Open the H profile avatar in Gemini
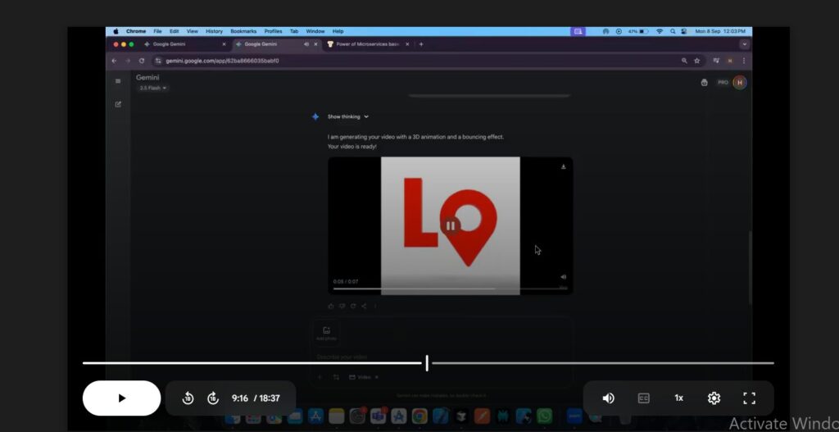The image size is (839, 432). [740, 82]
